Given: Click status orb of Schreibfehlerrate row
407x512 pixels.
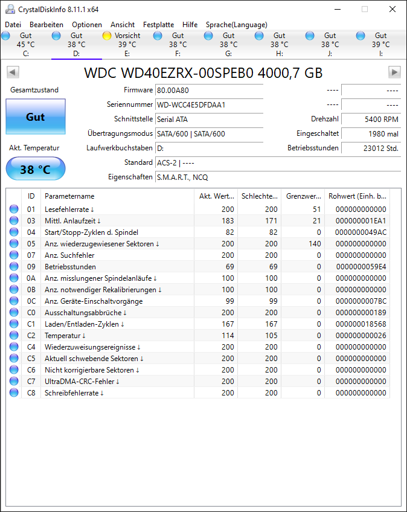Looking at the screenshot, I should (14, 392).
